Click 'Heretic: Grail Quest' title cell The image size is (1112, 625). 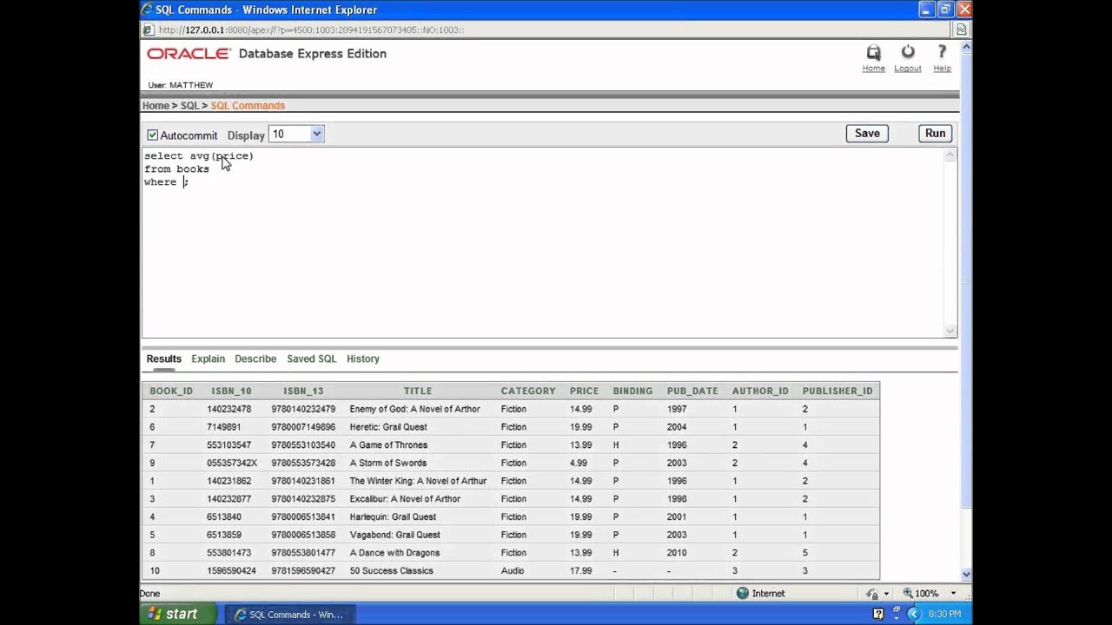tap(388, 427)
